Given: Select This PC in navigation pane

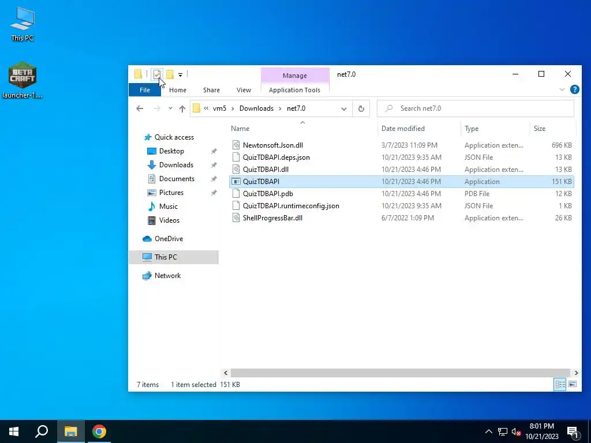Looking at the screenshot, I should click(174, 257).
